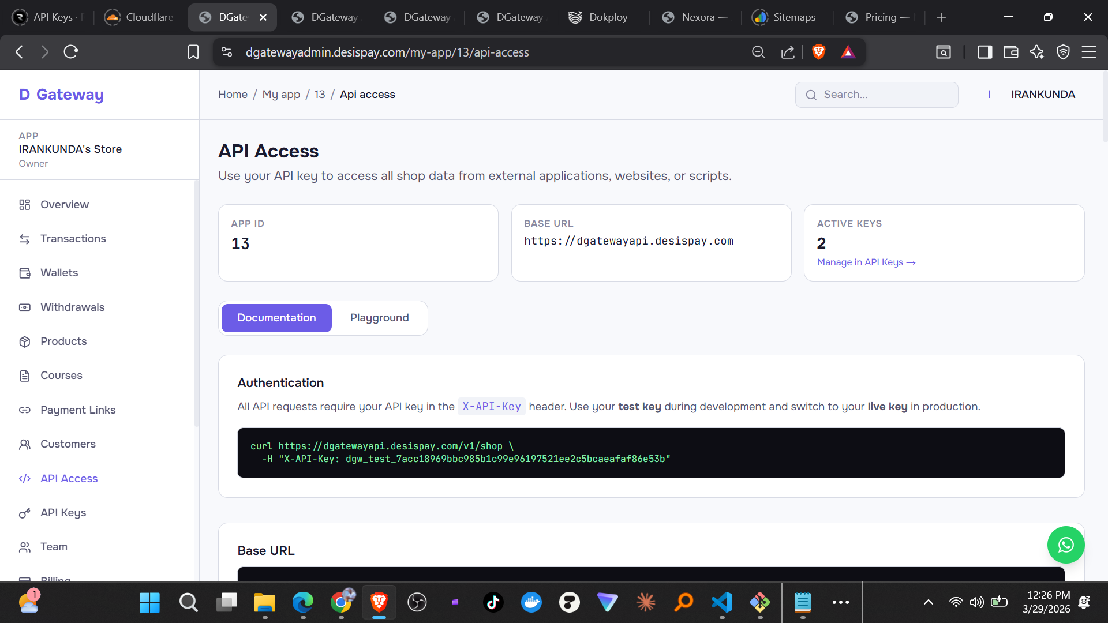Open Visual Studio Code from taskbar
The image size is (1108, 623).
[722, 602]
